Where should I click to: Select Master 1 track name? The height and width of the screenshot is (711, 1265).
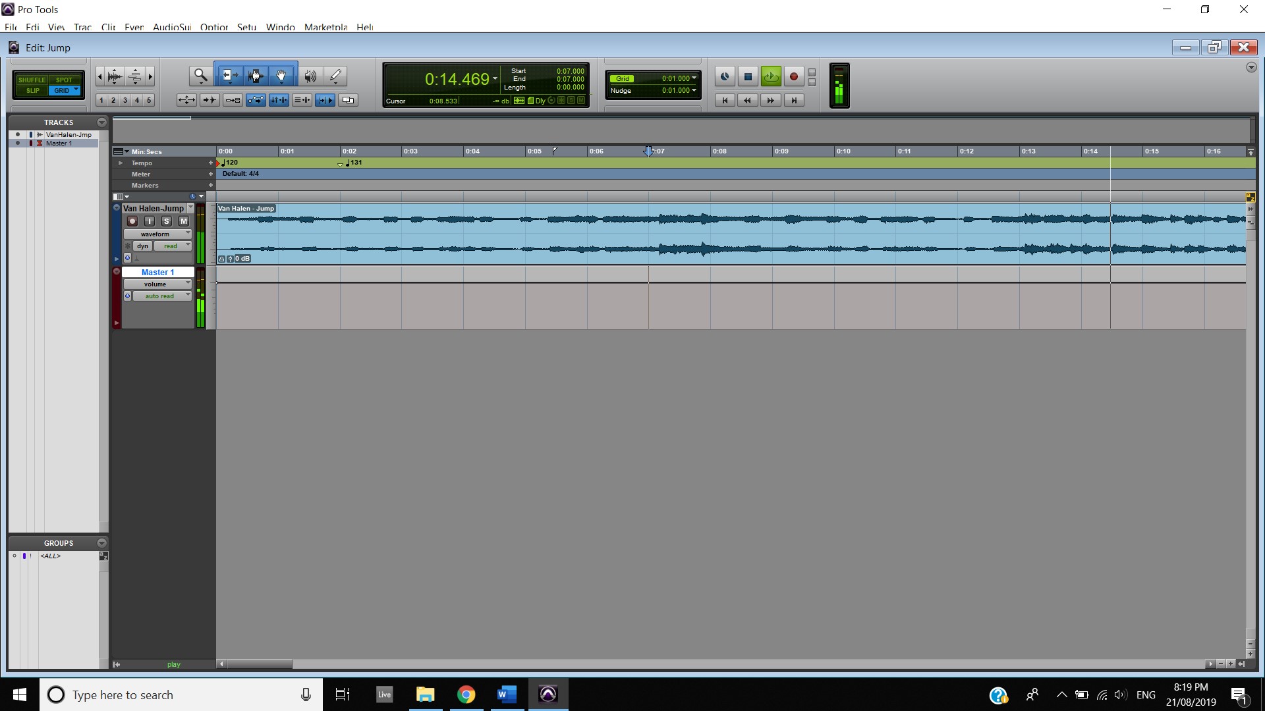(157, 272)
